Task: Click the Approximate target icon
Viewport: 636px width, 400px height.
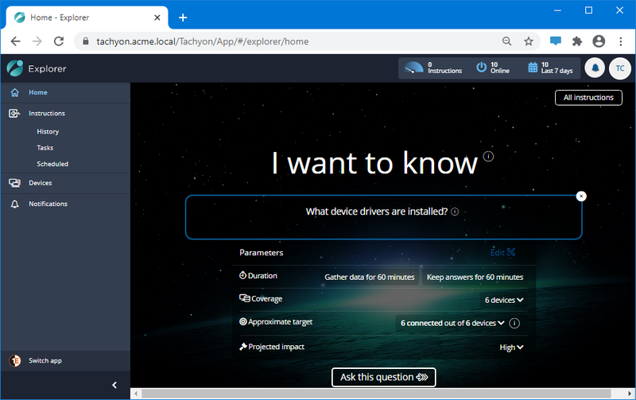Action: coord(243,322)
